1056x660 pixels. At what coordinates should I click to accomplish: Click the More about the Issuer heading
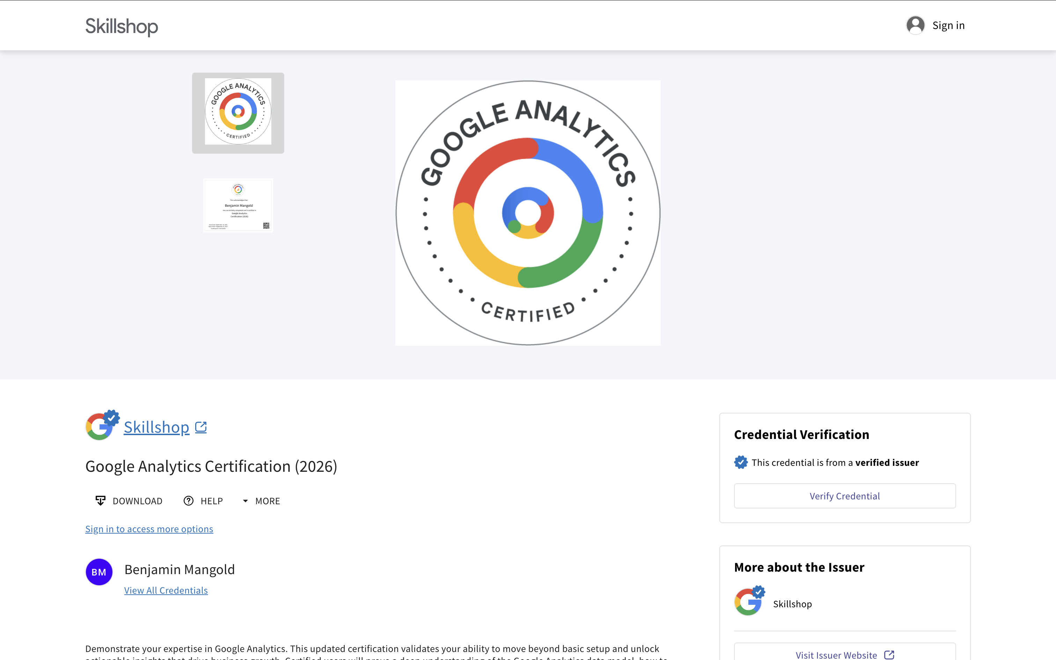tap(799, 567)
